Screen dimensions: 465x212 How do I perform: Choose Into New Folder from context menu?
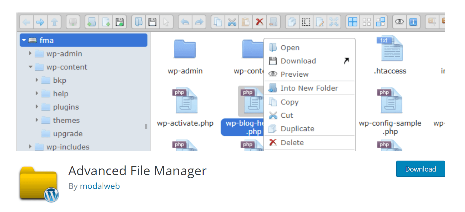coord(310,88)
